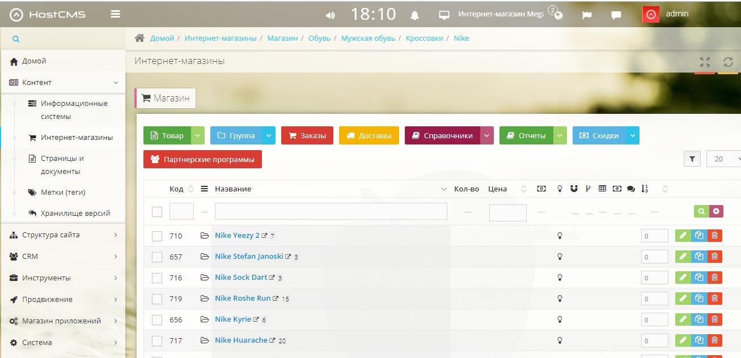Expand Структура сайта sidebar section
Image resolution: width=741 pixels, height=358 pixels.
(x=62, y=235)
